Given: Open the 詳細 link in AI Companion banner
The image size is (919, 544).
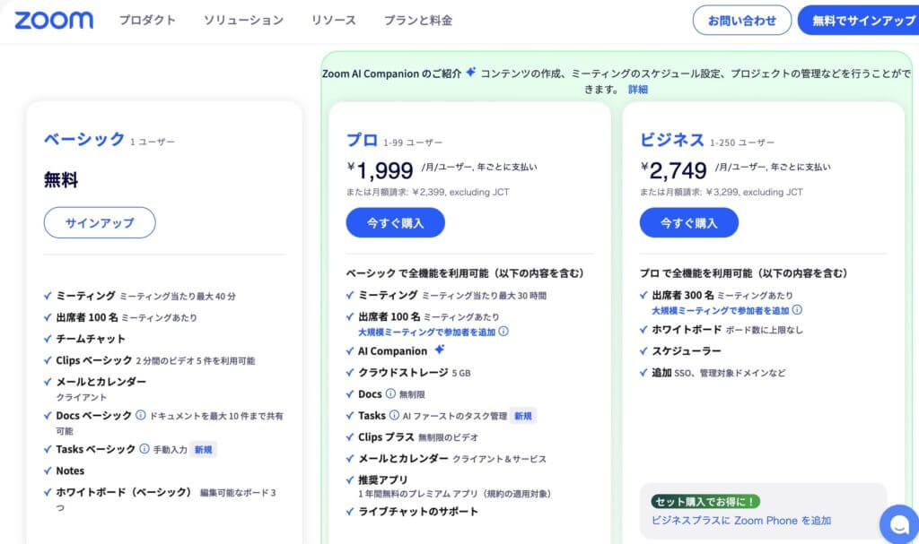Looking at the screenshot, I should pos(638,90).
